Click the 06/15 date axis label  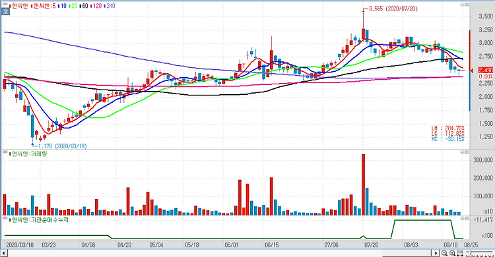[x=272, y=245]
